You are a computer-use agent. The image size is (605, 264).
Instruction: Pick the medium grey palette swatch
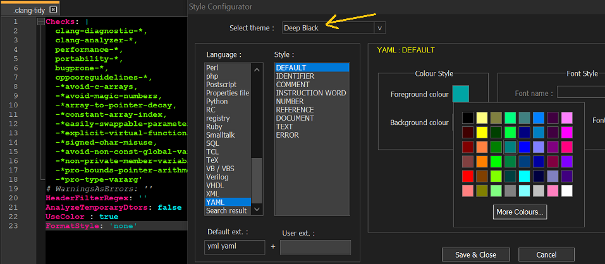pos(510,191)
